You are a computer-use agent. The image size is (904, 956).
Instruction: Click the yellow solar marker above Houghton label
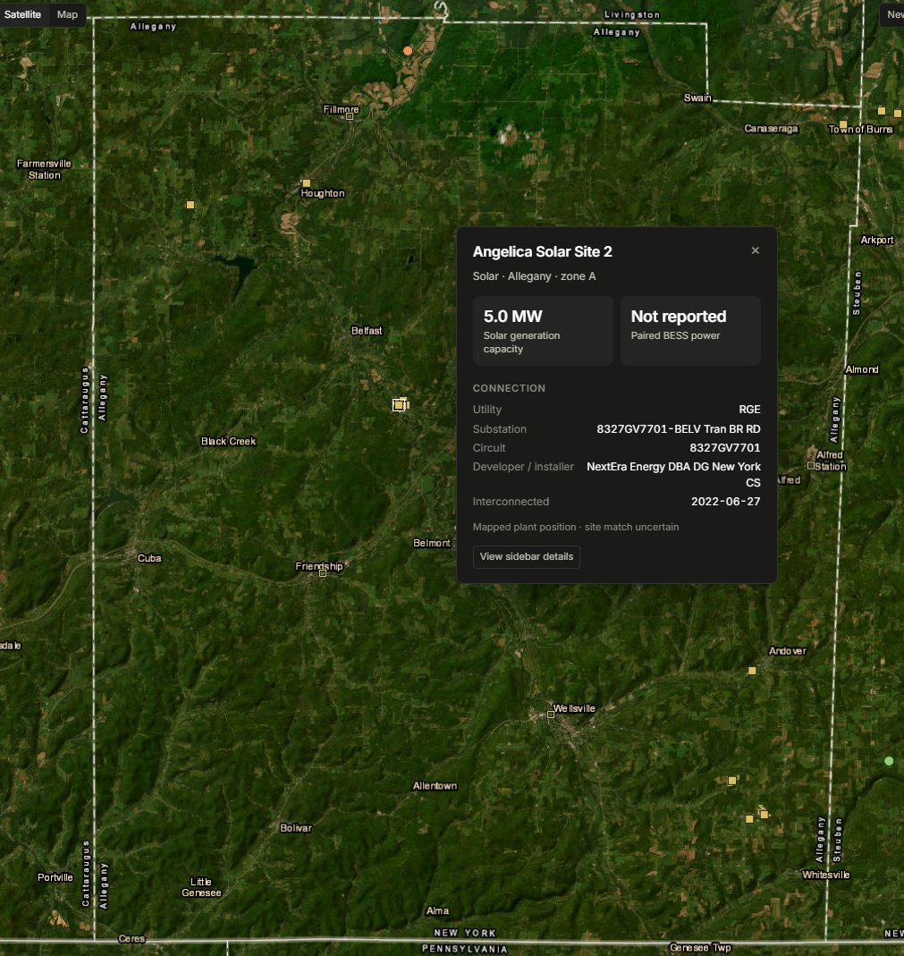pos(307,183)
